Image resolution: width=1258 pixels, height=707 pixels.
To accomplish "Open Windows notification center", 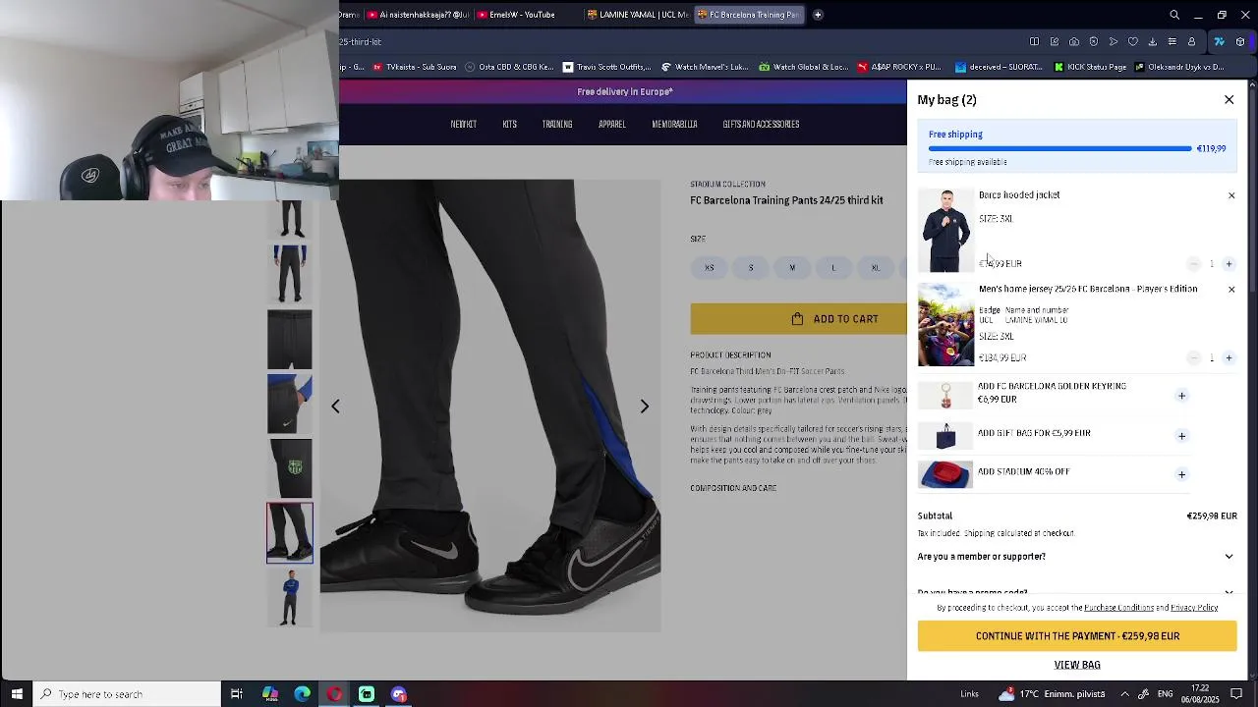I will pos(1237,694).
